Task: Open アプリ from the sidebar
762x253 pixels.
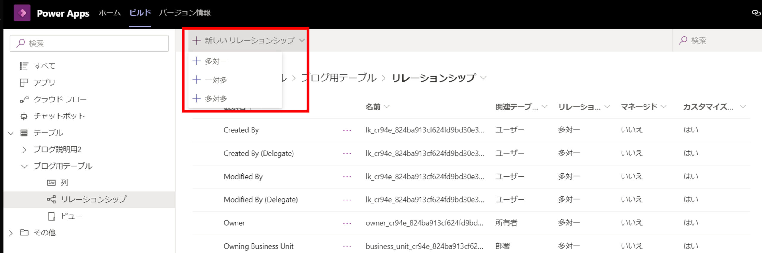Action: (44, 83)
